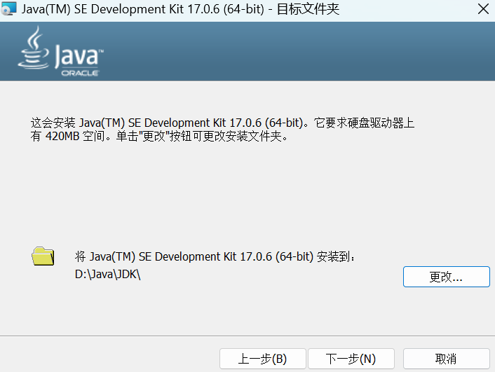The image size is (495, 372).
Task: Click the ORACLE text under the logo
Action: (79, 72)
